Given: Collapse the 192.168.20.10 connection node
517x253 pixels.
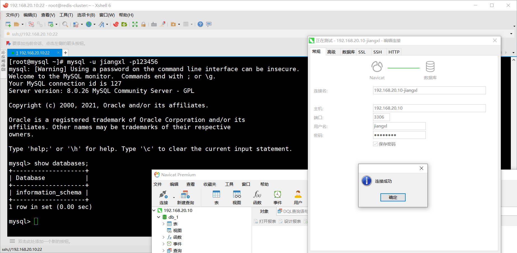Looking at the screenshot, I should point(154,210).
